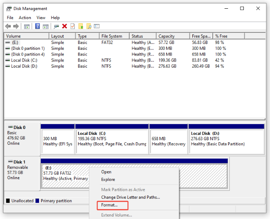Sort by the Free Space column header
The height and width of the screenshot is (219, 270).
[201, 36]
